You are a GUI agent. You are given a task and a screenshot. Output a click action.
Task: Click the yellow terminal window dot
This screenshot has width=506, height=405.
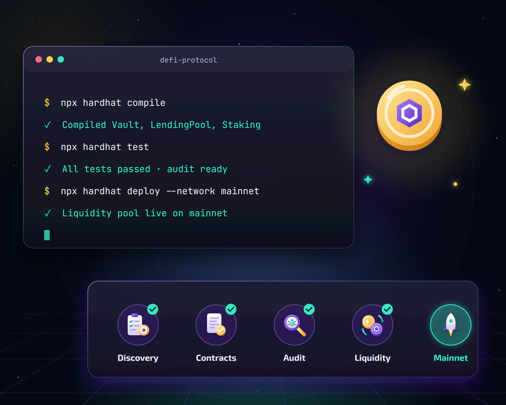click(x=50, y=59)
